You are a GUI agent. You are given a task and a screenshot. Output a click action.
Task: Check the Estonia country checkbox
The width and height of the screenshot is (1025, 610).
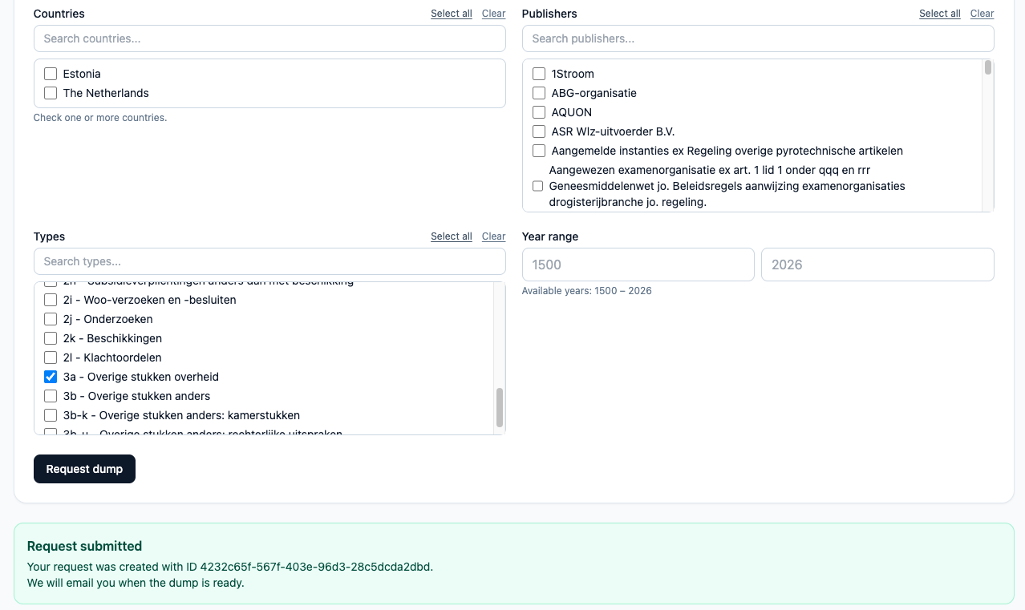[51, 74]
